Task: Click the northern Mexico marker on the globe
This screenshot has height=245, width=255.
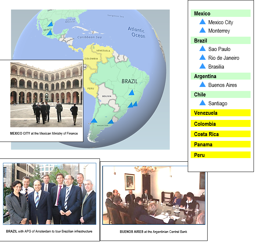Action: click(x=50, y=24)
